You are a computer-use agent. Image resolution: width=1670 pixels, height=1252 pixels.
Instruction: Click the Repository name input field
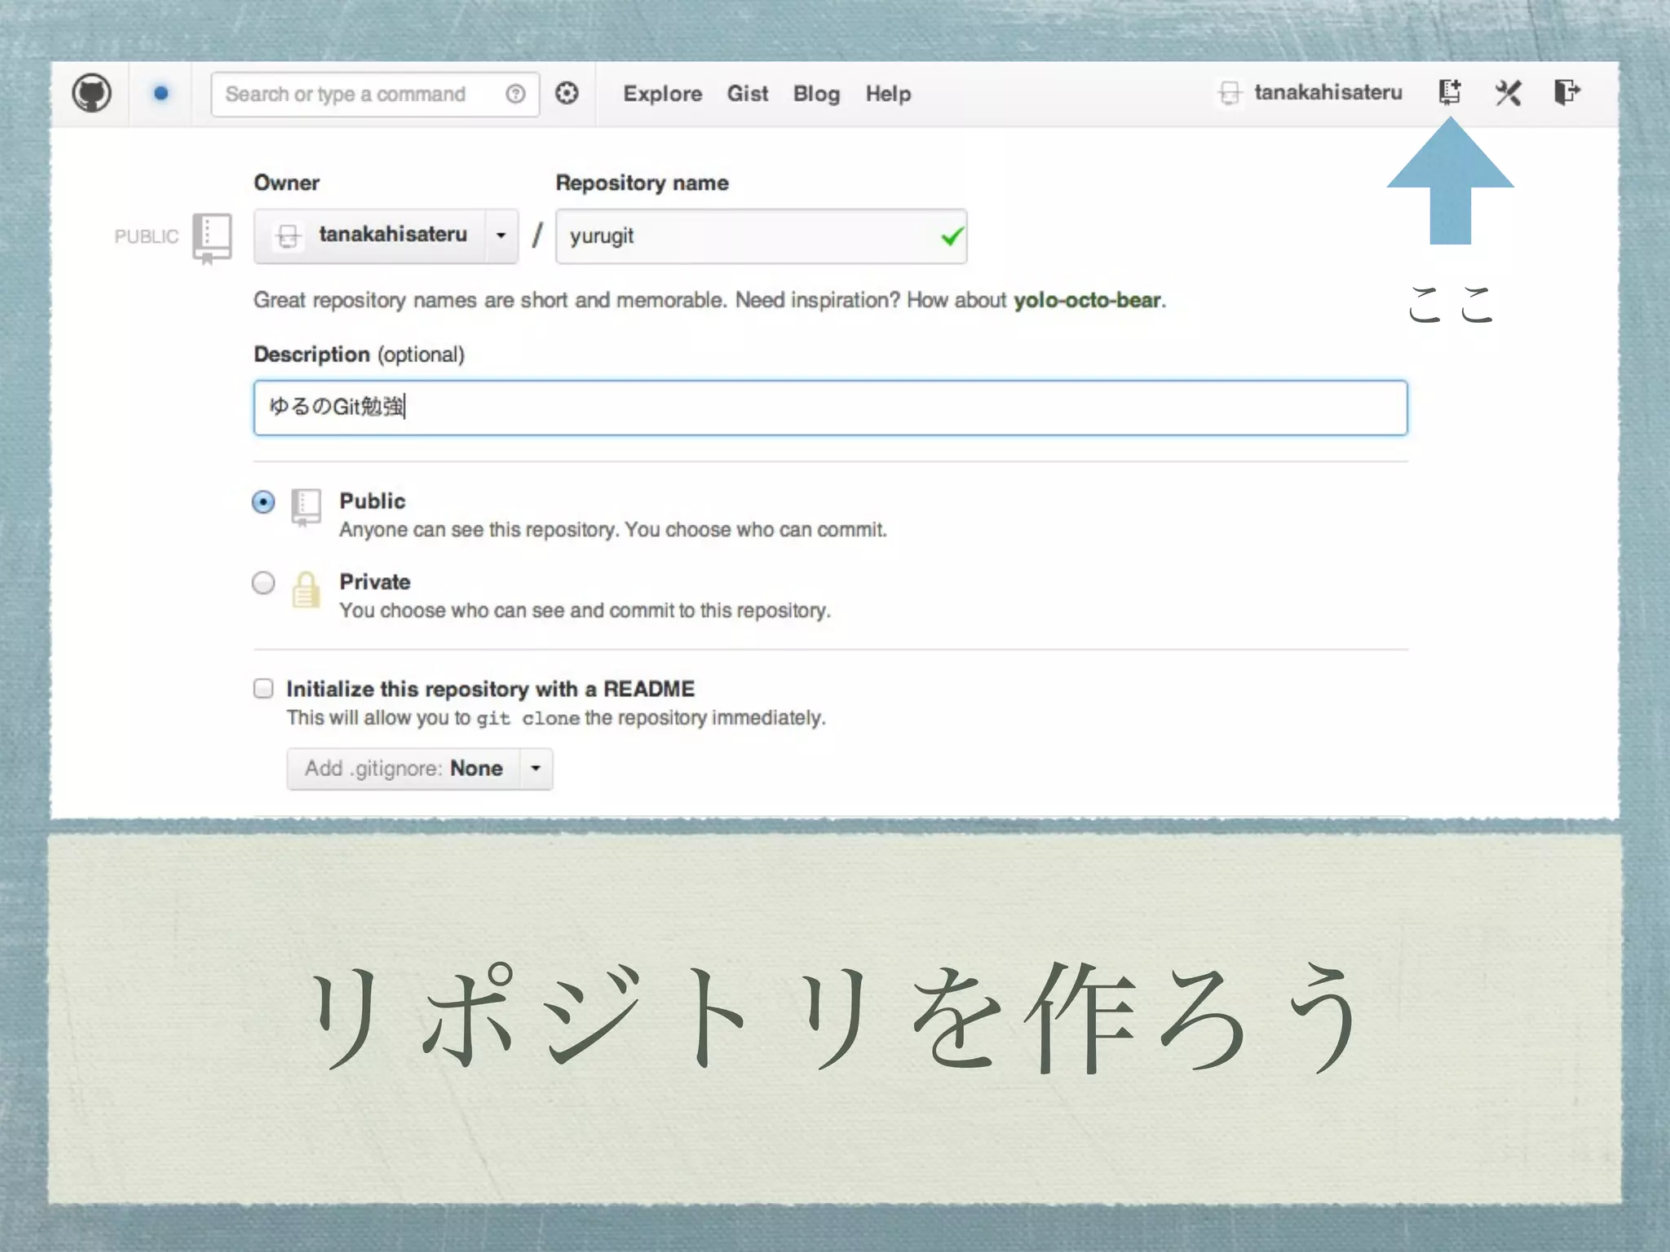pos(750,236)
